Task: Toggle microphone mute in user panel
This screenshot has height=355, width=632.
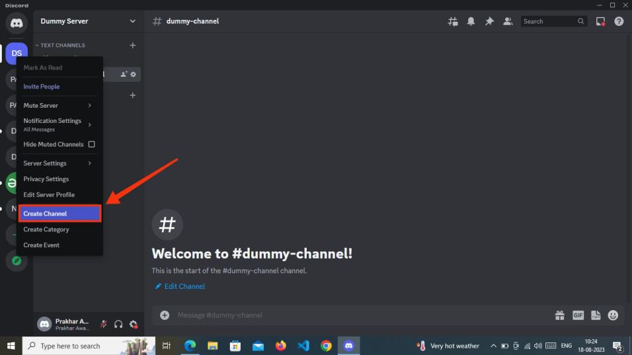Action: [x=104, y=324]
